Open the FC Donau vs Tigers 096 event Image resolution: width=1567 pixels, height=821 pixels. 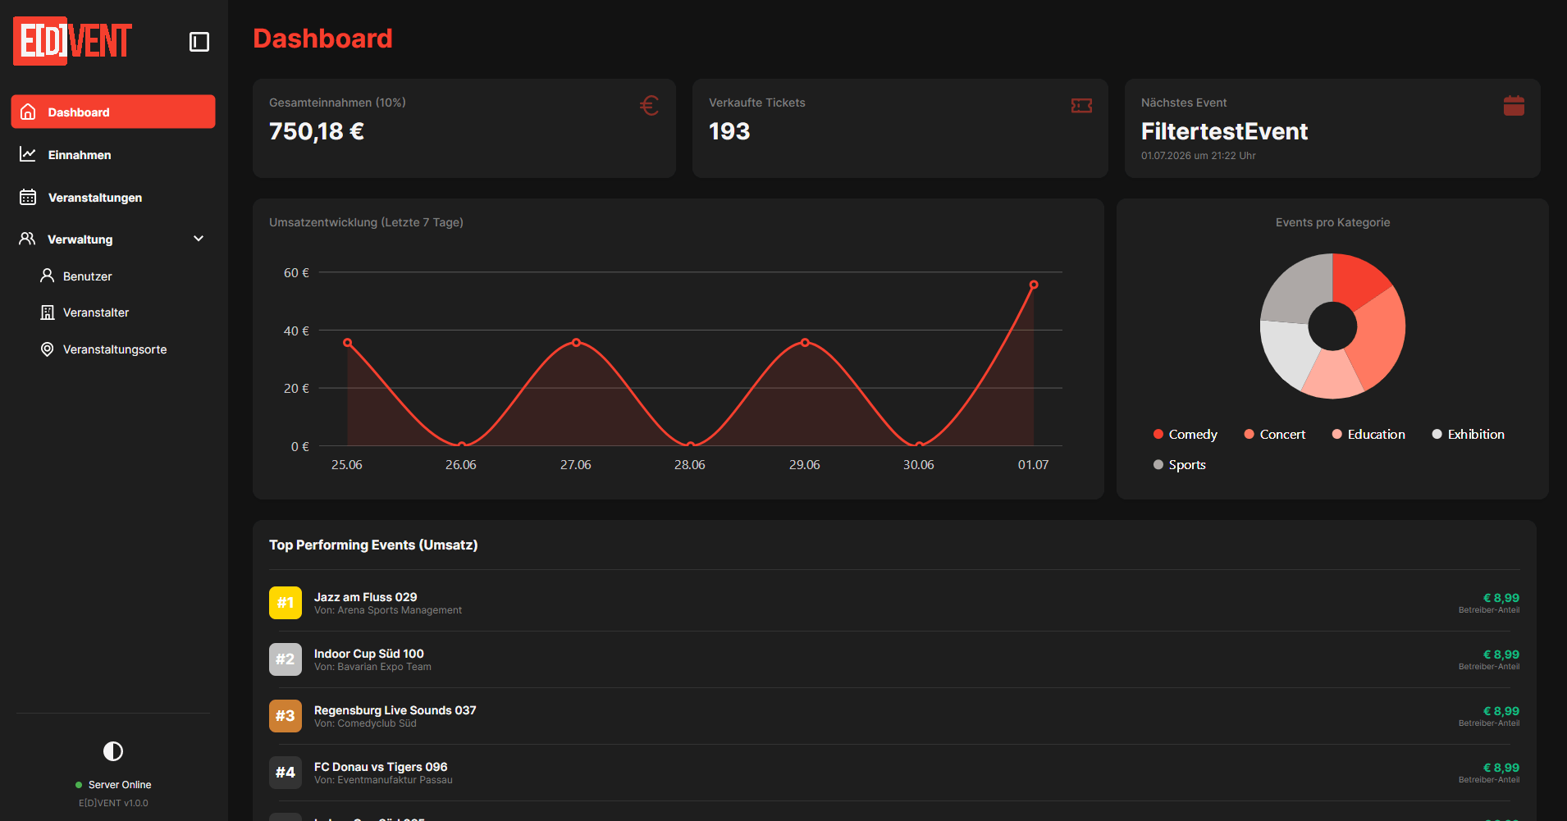click(381, 767)
